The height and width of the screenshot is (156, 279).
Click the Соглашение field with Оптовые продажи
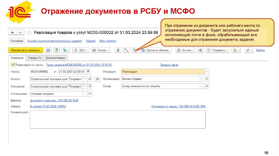click(x=56, y=94)
